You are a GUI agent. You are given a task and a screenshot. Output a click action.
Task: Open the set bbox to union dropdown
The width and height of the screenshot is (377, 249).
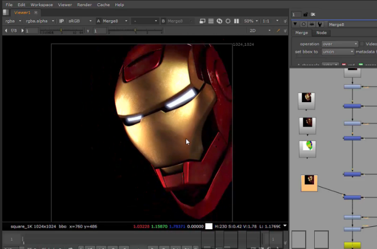[x=338, y=51]
